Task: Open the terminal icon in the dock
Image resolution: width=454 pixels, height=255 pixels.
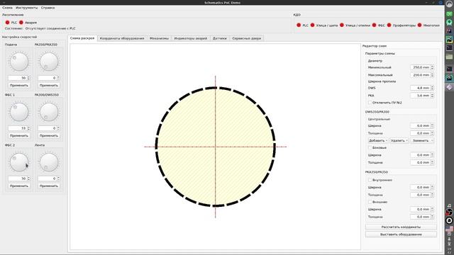Action: point(449,48)
